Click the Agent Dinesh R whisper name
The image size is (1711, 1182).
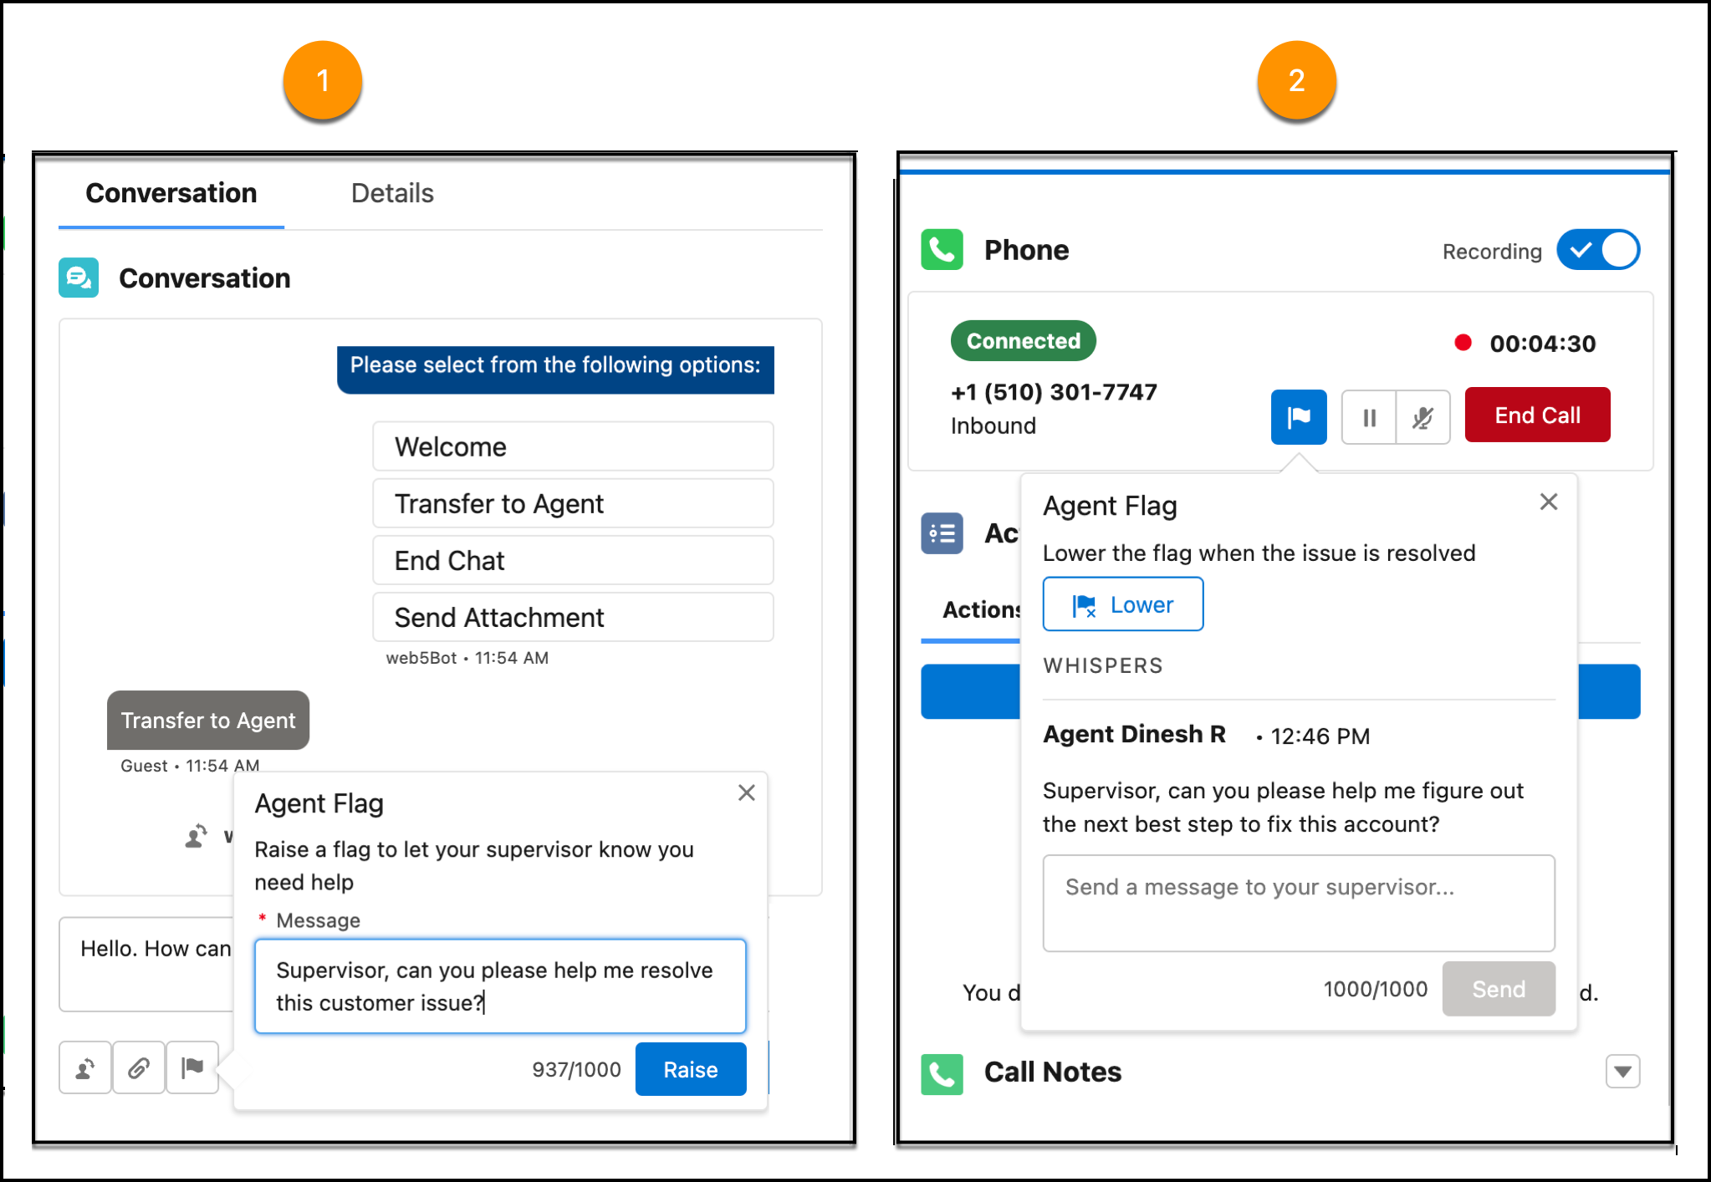tap(1134, 734)
